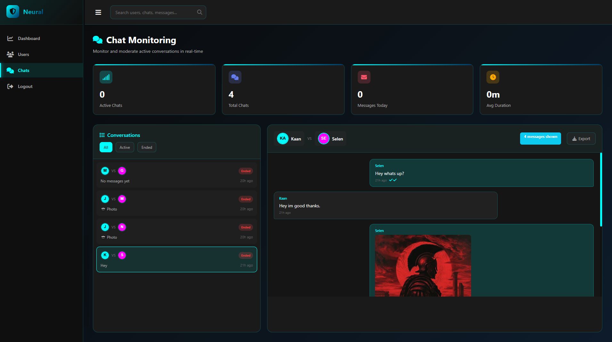Click the J avatar in J vs N conversation
The width and height of the screenshot is (612, 342).
pos(105,227)
